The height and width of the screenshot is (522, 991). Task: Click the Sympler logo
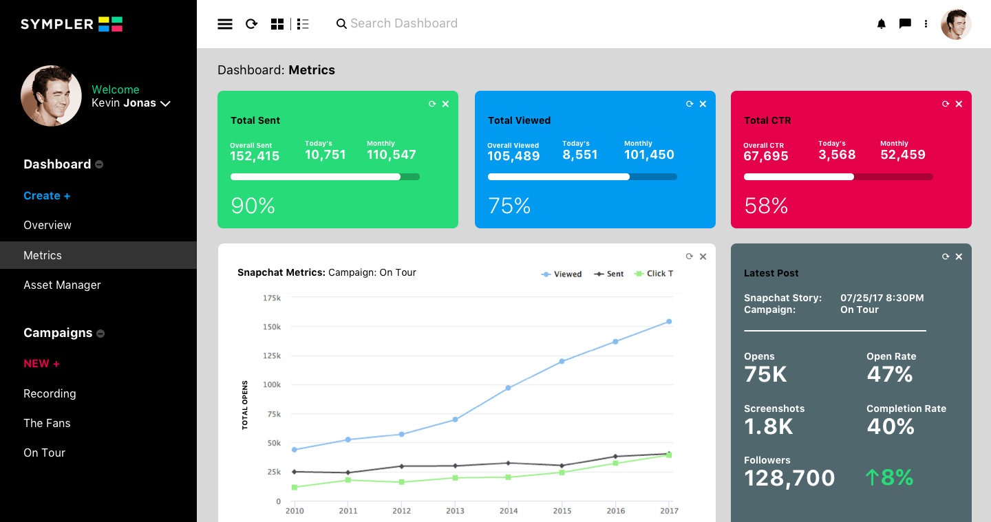click(72, 24)
